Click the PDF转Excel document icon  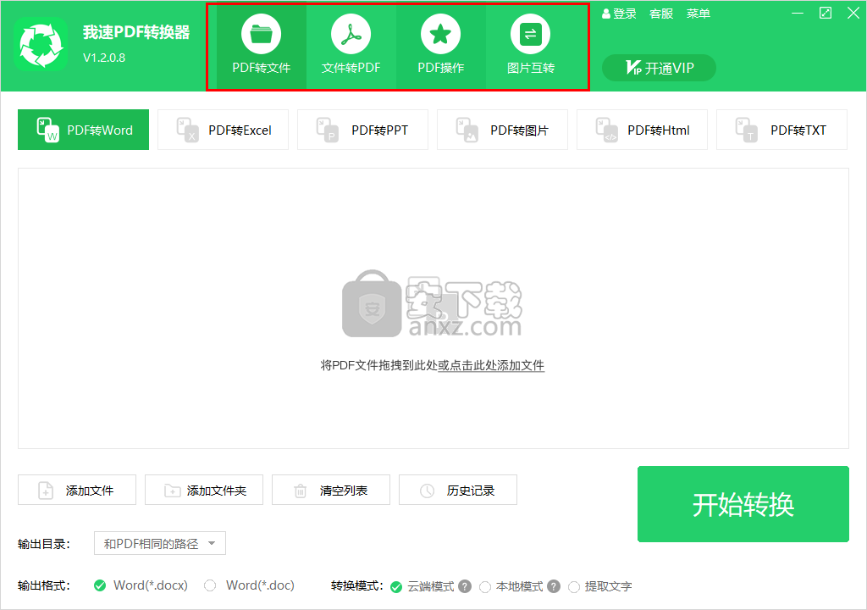(x=187, y=130)
